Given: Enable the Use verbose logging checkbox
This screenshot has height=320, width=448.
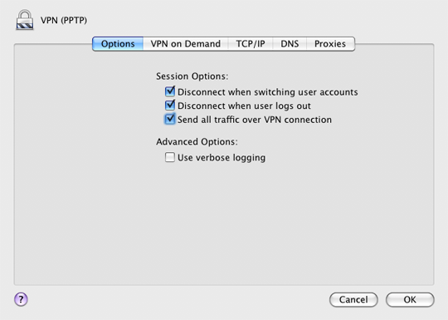Looking at the screenshot, I should tap(170, 157).
